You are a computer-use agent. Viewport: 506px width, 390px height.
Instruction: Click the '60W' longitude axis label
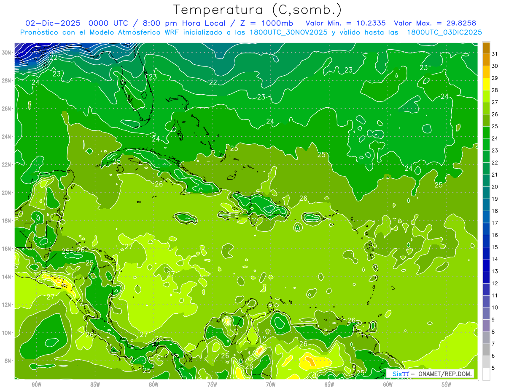click(x=388, y=385)
